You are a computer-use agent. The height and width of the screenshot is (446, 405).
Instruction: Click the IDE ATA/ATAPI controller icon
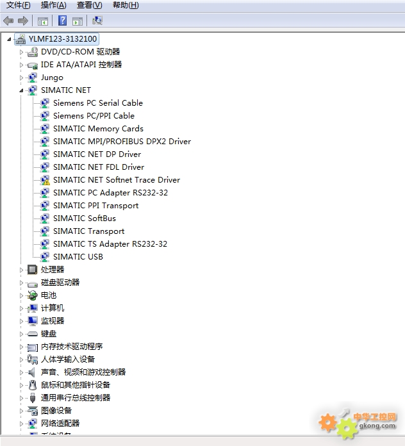(x=33, y=65)
